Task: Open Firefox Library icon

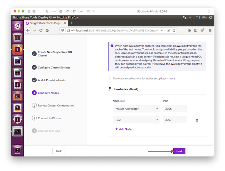Action: pyautogui.click(x=189, y=31)
